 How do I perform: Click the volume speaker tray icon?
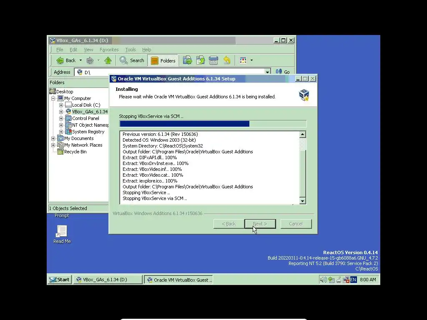point(323,280)
